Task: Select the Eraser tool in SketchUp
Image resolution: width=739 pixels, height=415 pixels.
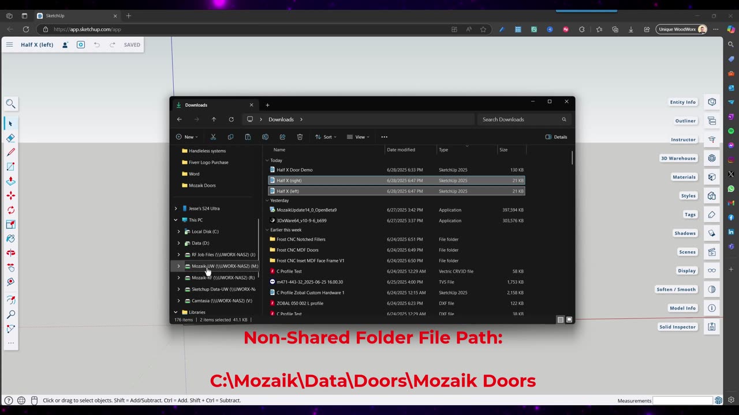Action: pos(10,138)
